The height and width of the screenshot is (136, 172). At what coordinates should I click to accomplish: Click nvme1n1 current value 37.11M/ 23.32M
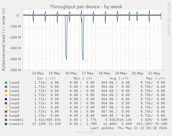46,124
